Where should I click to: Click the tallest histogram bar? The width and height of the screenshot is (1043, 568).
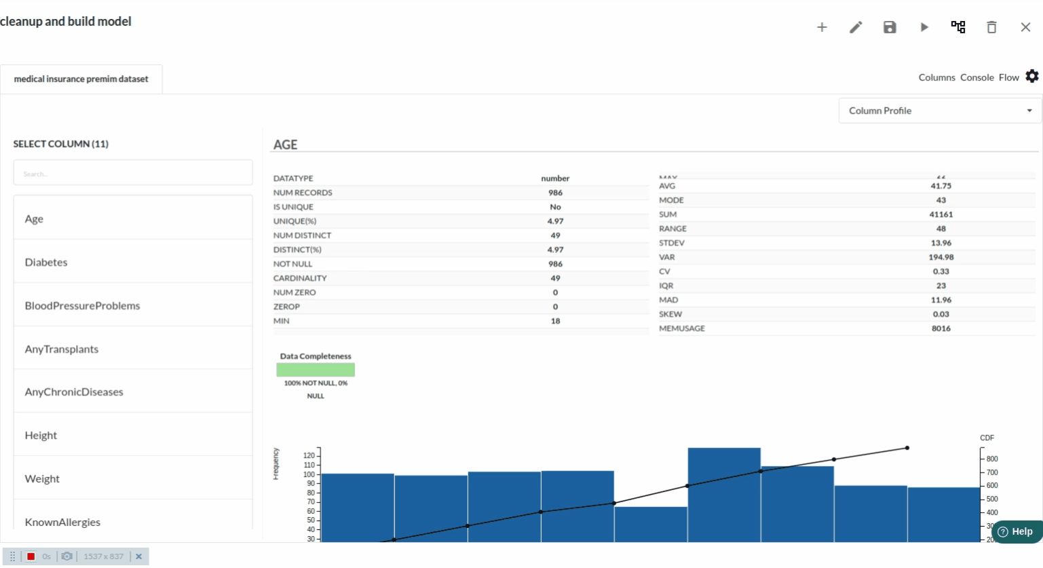tap(724, 495)
